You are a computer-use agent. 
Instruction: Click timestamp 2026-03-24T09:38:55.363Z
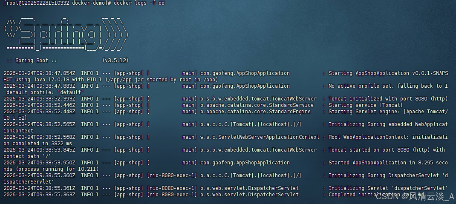coord(39,195)
